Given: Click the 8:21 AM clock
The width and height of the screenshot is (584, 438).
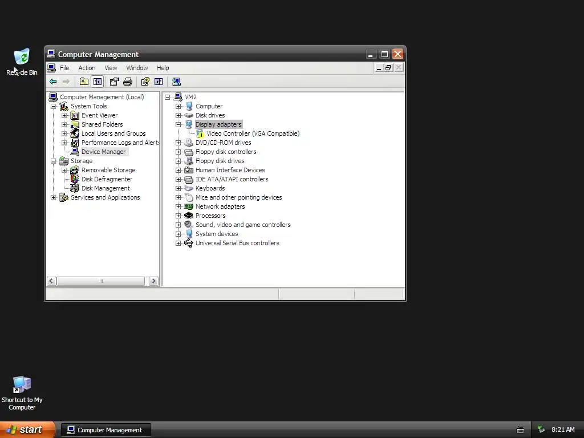Looking at the screenshot, I should point(563,429).
